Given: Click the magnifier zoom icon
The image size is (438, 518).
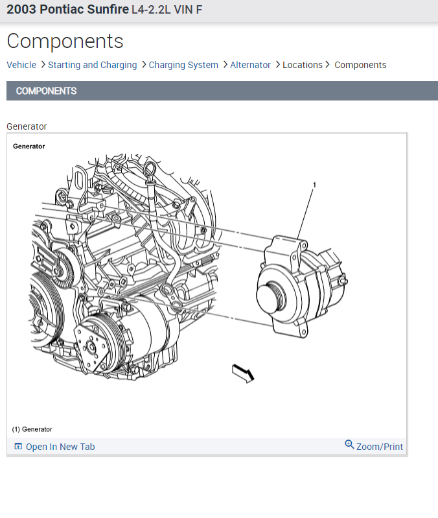Looking at the screenshot, I should coord(349,444).
